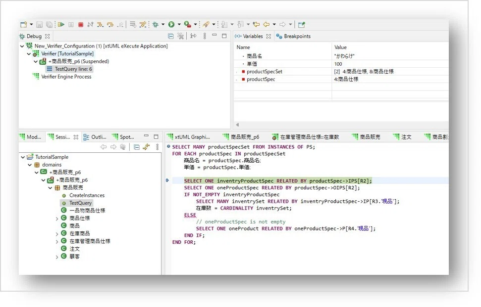Click the yellow Back arrow icon
The height and width of the screenshot is (307, 481).
[267, 25]
